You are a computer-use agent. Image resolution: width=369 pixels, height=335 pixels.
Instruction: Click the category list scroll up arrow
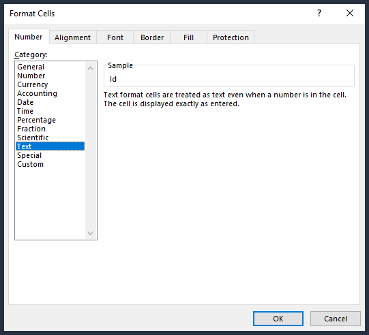coord(90,68)
